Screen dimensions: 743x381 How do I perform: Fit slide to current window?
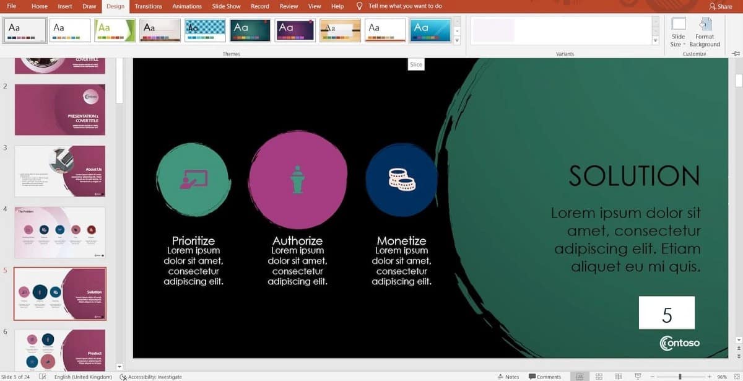coord(737,376)
